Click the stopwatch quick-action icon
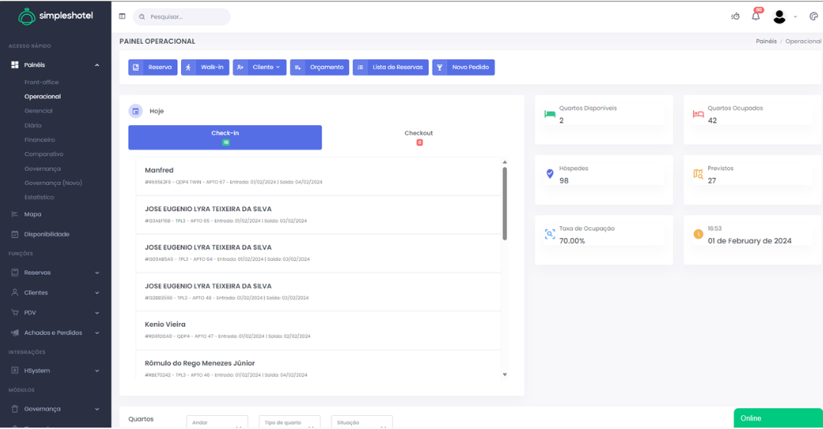The width and height of the screenshot is (823, 429). point(736,16)
